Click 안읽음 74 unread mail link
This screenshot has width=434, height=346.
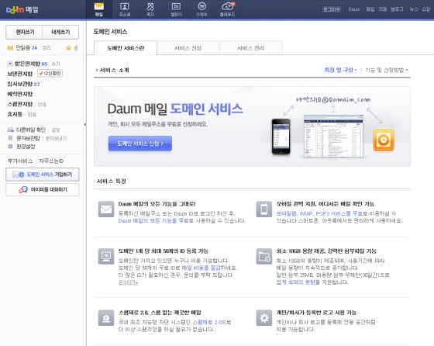(x=26, y=48)
